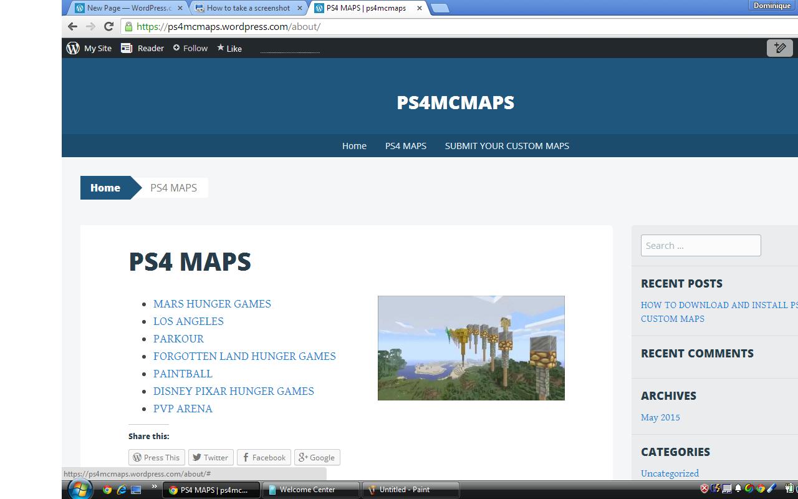Open the Uncategorized category
Viewport: 798px width, 499px height.
pyautogui.click(x=670, y=473)
